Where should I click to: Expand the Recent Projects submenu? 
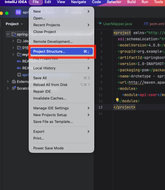[61, 25]
